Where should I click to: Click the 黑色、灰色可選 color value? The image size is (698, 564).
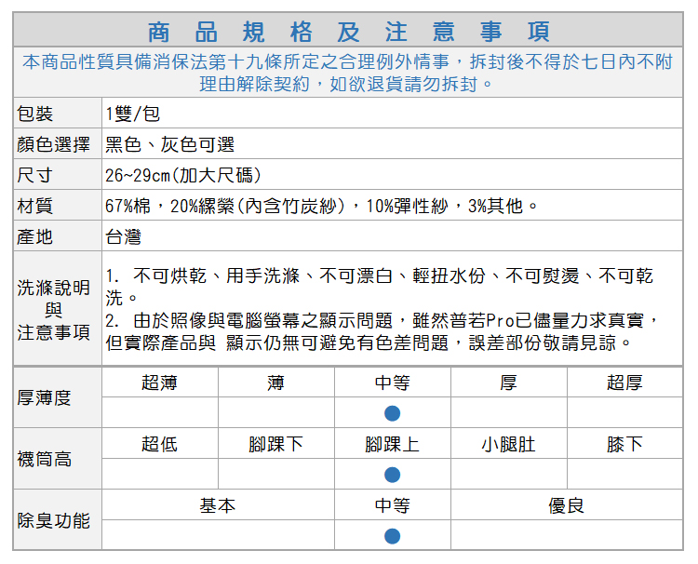(169, 144)
